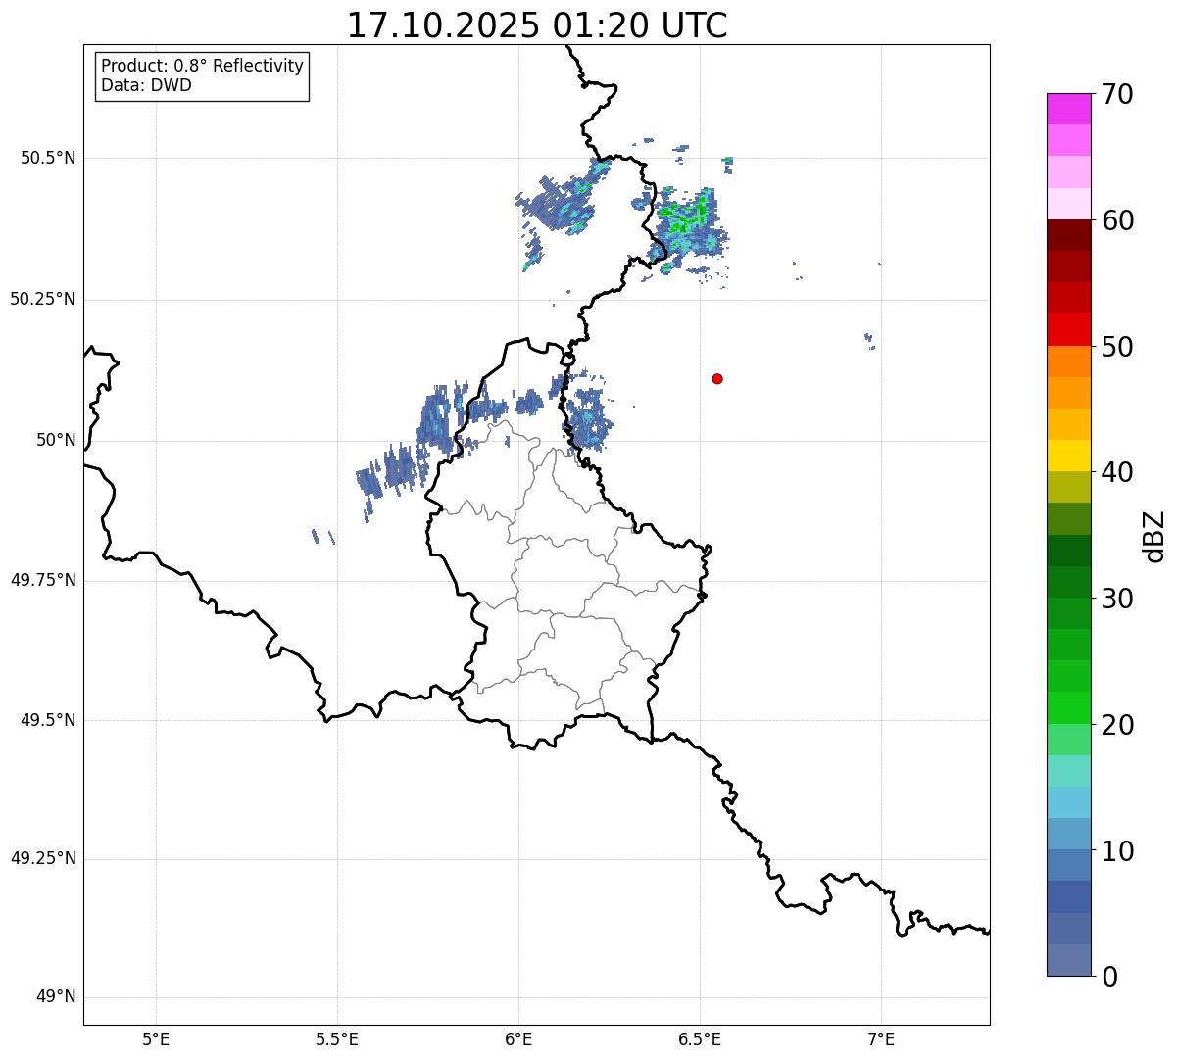Click the bright green colorbar segment above 20
The height and width of the screenshot is (1059, 1178).
tap(1069, 708)
